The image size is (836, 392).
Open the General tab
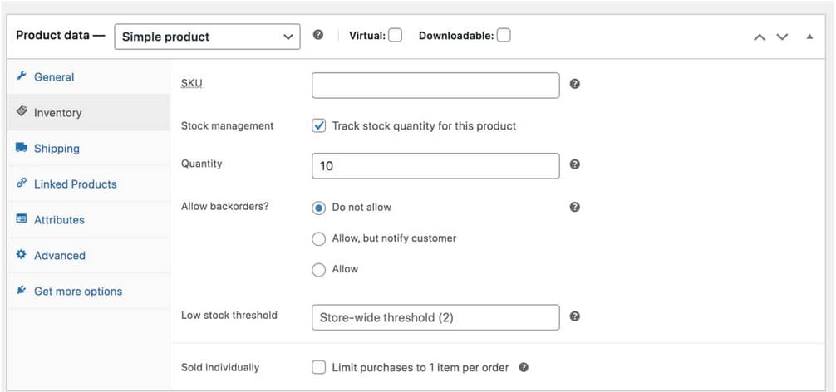point(89,76)
